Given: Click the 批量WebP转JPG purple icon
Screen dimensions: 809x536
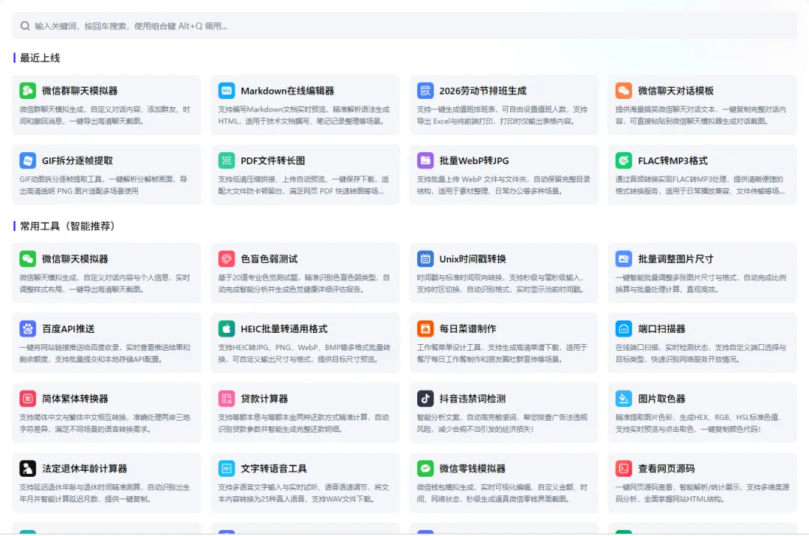Looking at the screenshot, I should (425, 160).
